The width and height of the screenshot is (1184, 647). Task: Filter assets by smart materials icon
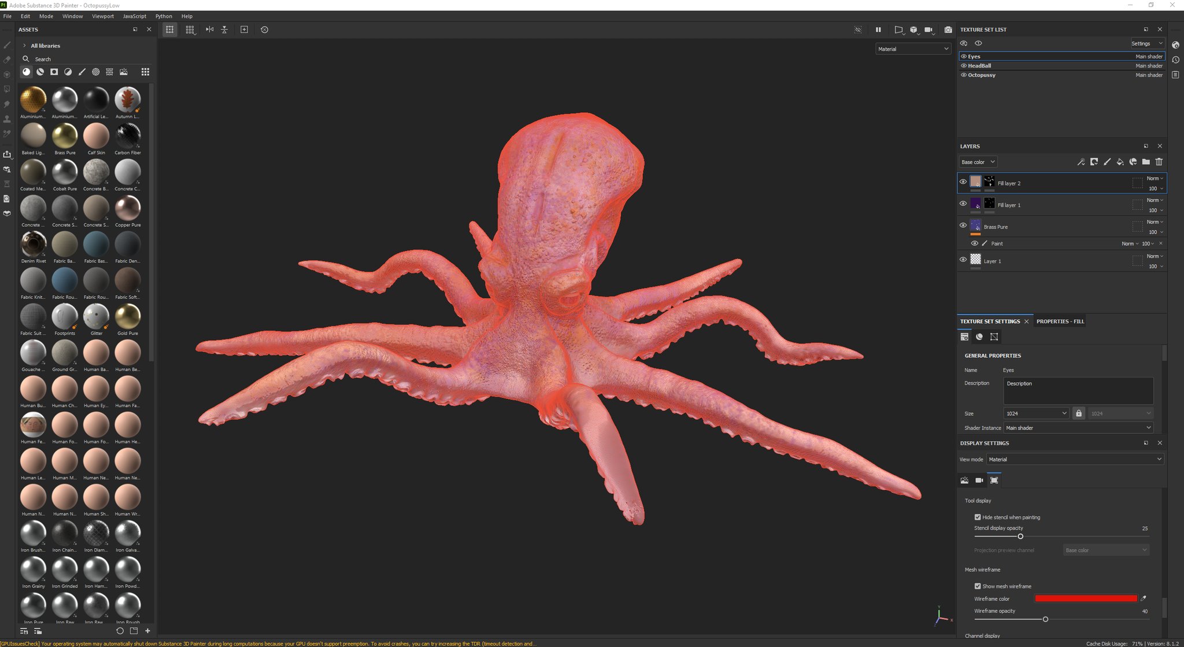click(x=40, y=72)
